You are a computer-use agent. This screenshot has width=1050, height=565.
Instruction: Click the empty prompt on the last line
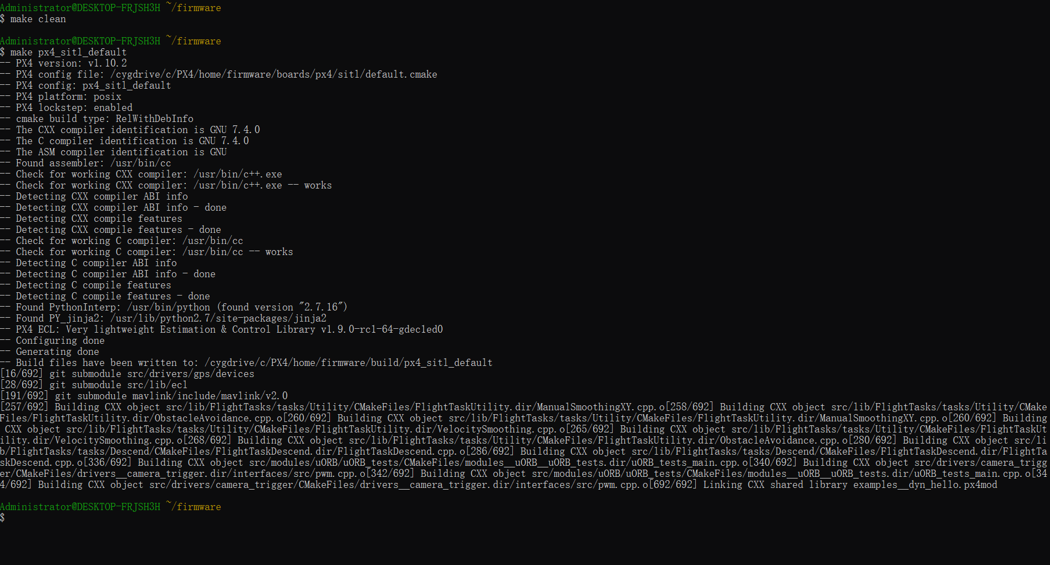click(x=3, y=518)
